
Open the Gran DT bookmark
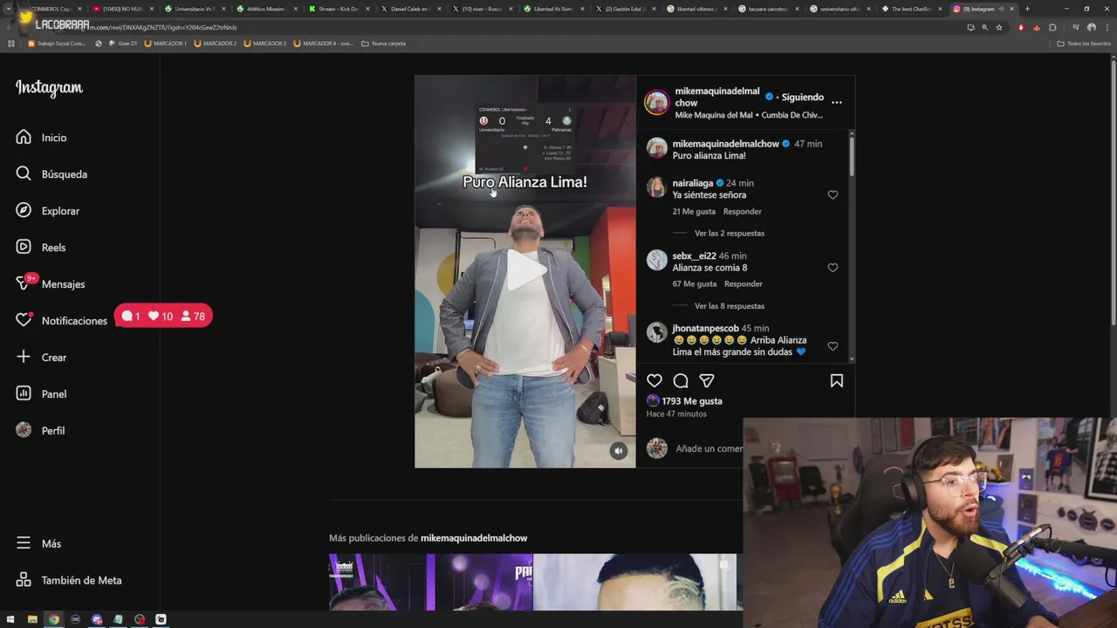click(x=123, y=43)
